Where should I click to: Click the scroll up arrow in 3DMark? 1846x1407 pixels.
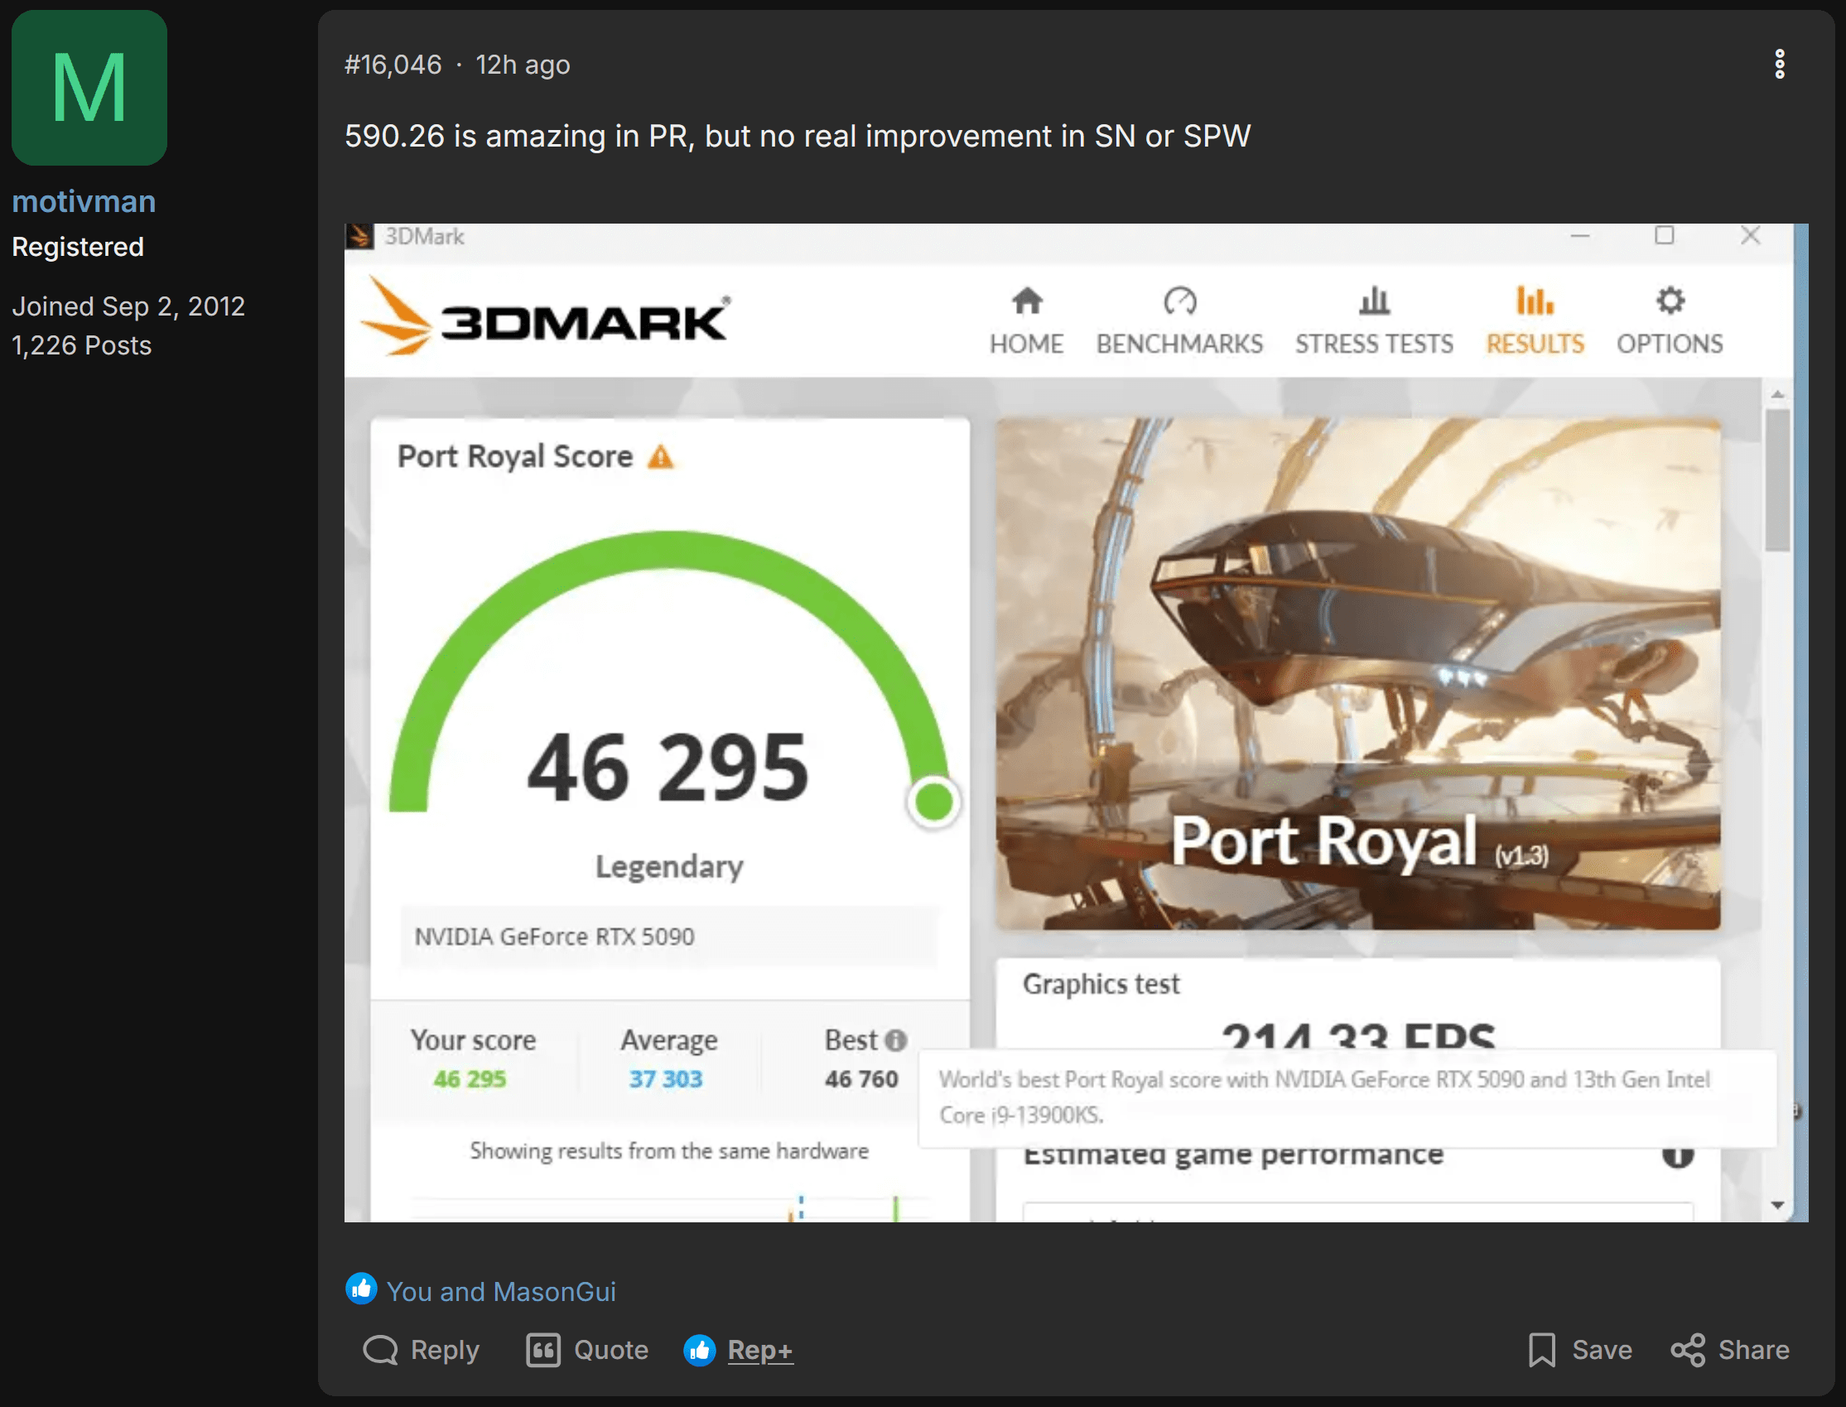click(1777, 394)
